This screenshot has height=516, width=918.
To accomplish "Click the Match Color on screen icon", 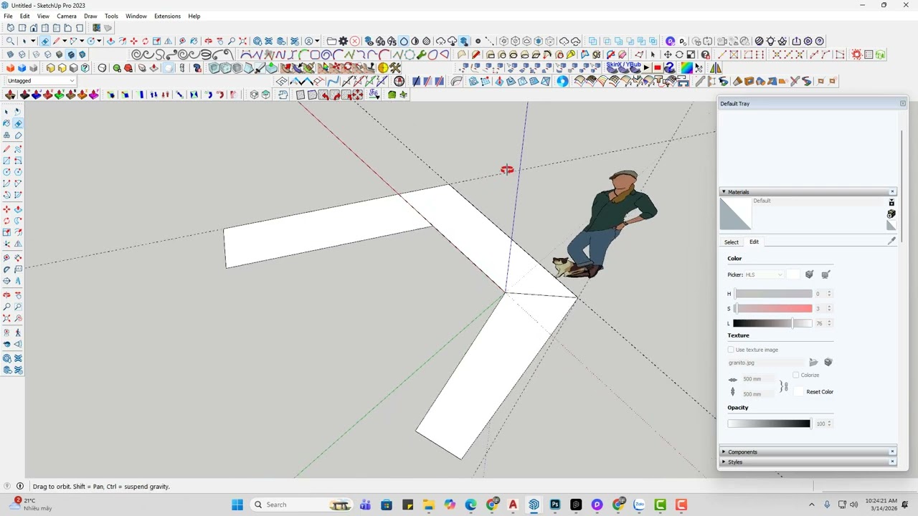I will [x=825, y=274].
